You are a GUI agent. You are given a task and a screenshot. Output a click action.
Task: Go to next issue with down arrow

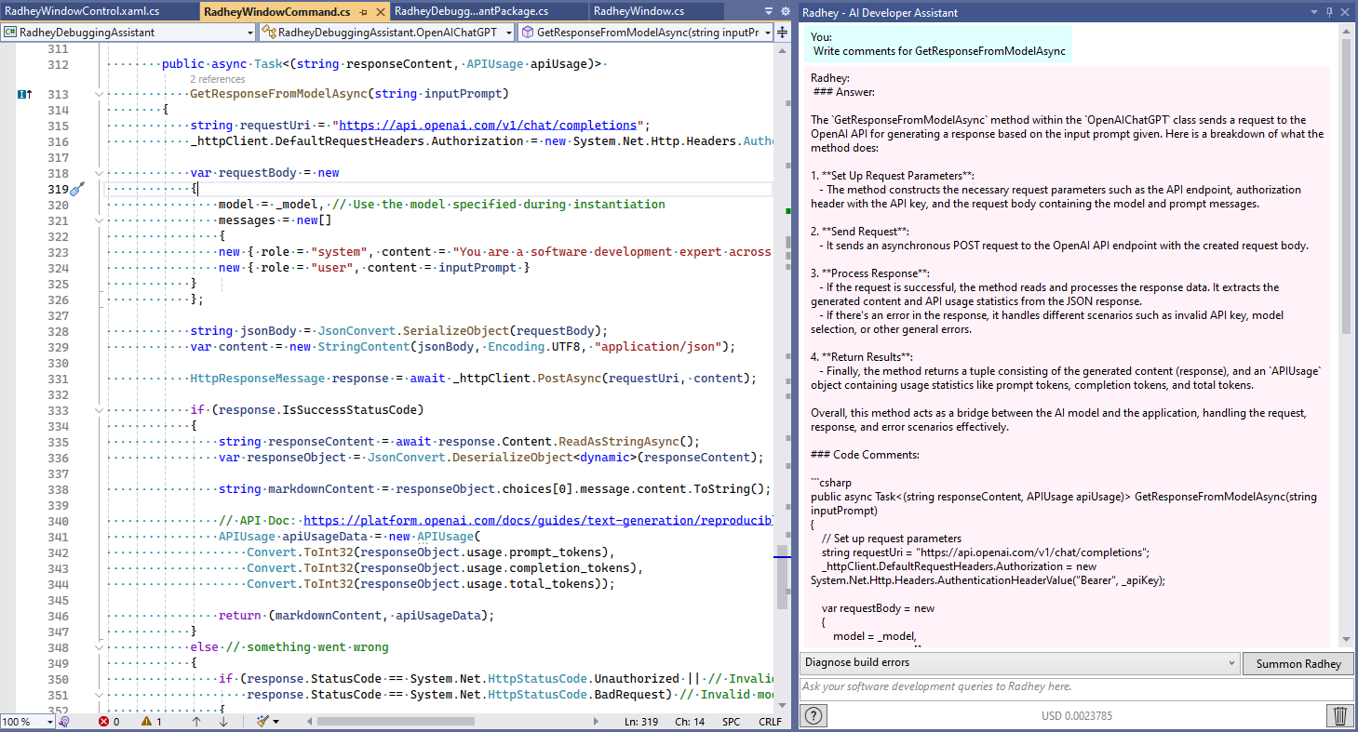pos(222,722)
